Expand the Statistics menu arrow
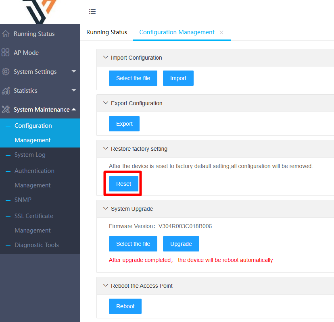Viewport: 334px width, 322px height. (74, 90)
